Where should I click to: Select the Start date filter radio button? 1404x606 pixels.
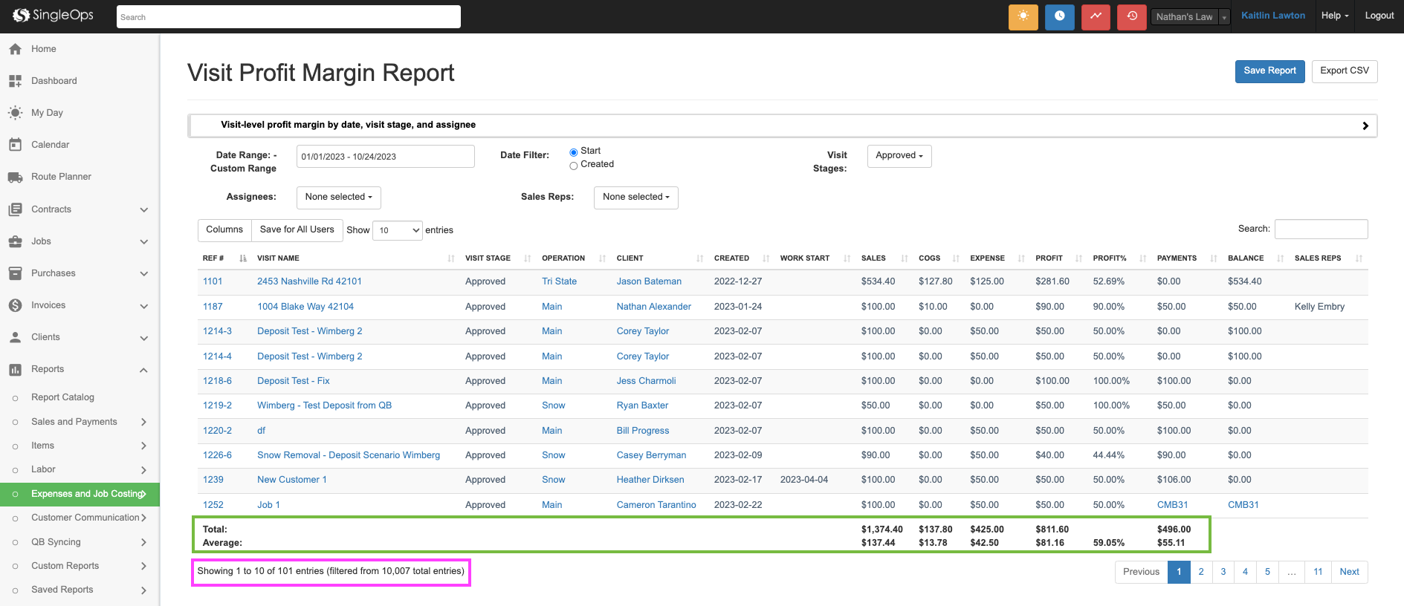(x=573, y=152)
